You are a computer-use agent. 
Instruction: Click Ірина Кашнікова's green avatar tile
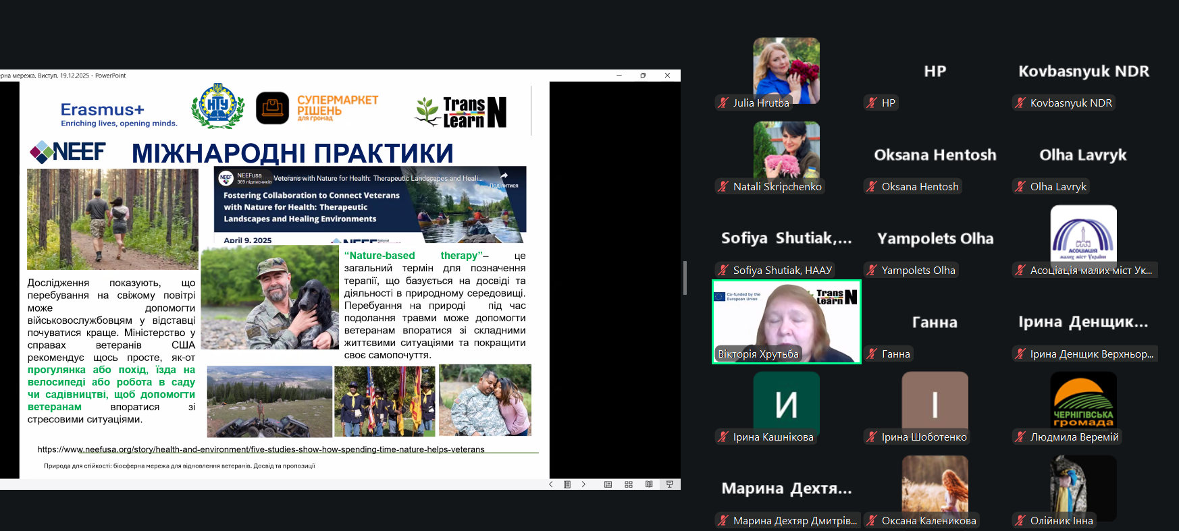pyautogui.click(x=786, y=403)
